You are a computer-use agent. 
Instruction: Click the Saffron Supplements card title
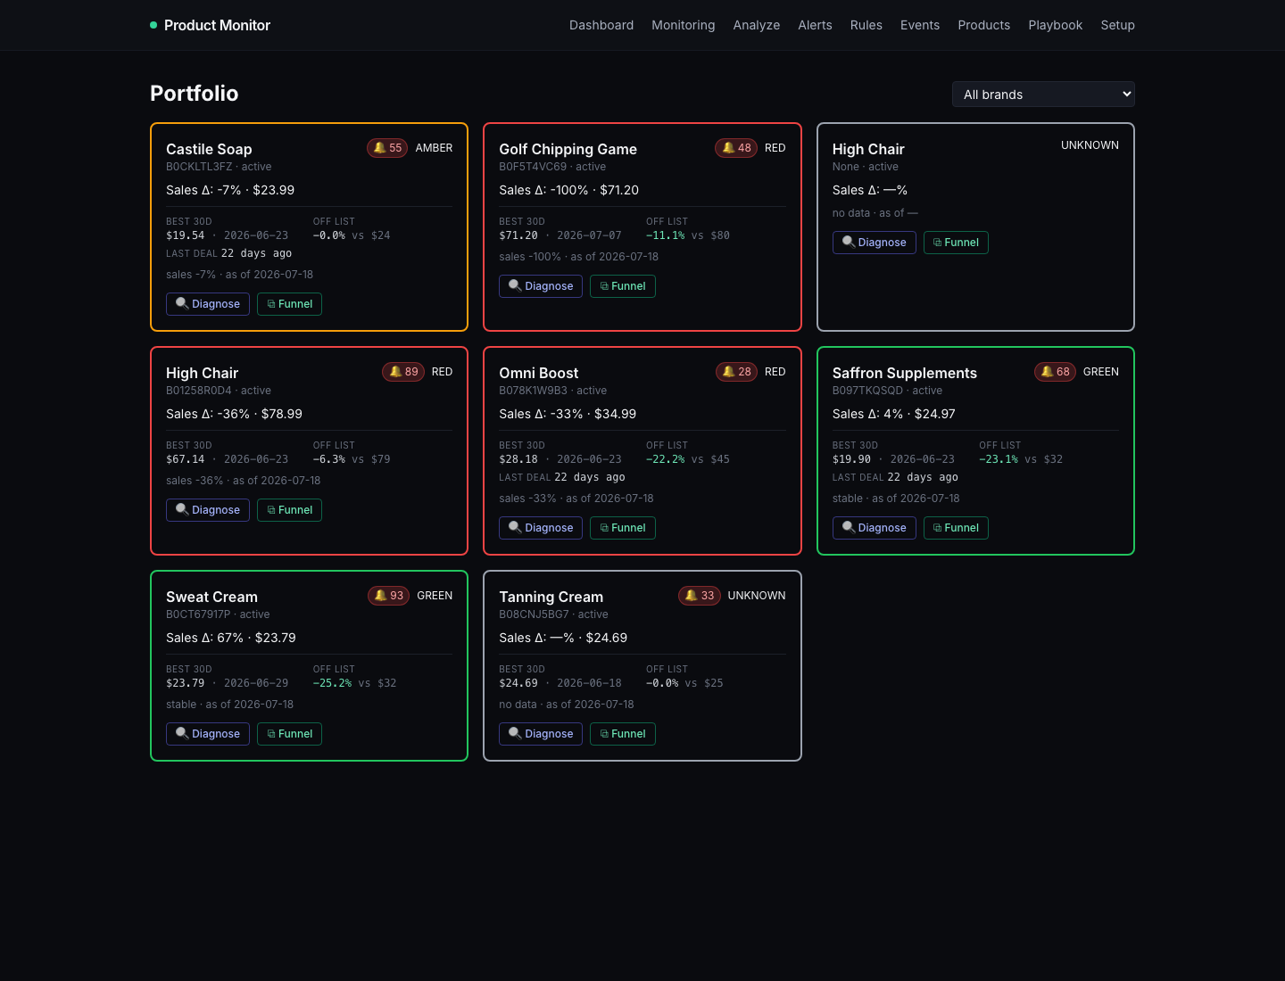905,373
